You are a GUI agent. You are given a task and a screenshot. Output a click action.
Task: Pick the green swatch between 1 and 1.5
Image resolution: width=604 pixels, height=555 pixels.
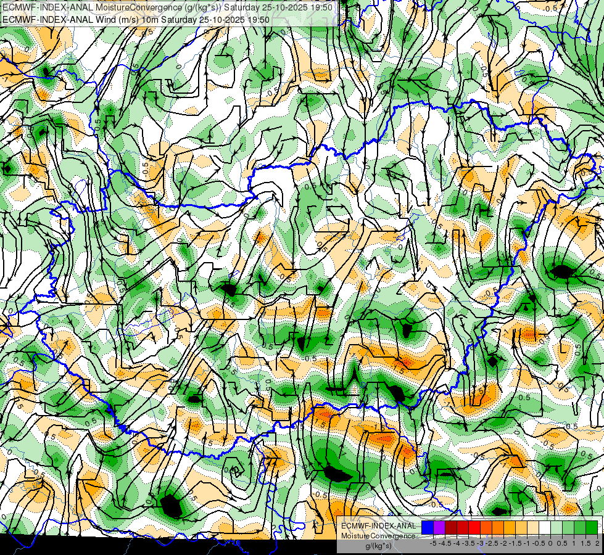coord(580,527)
